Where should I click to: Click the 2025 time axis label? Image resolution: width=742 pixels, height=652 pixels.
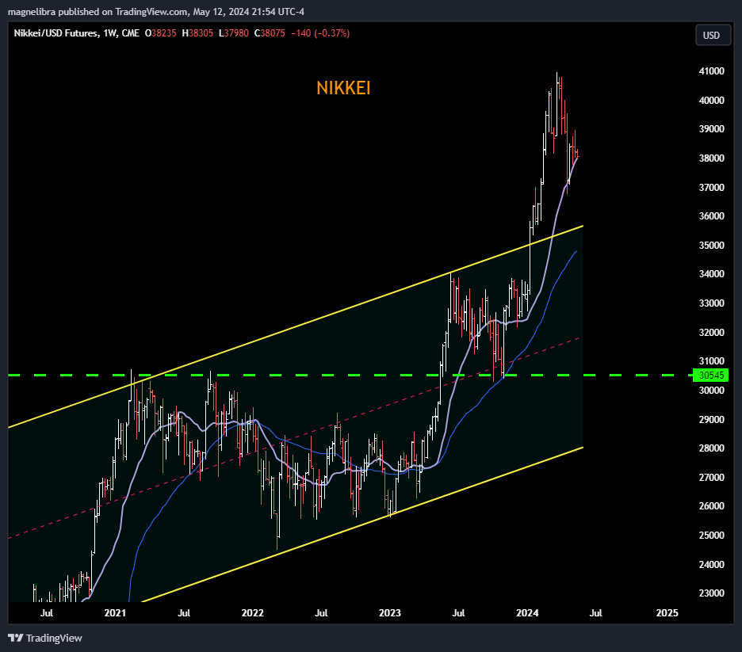point(667,612)
